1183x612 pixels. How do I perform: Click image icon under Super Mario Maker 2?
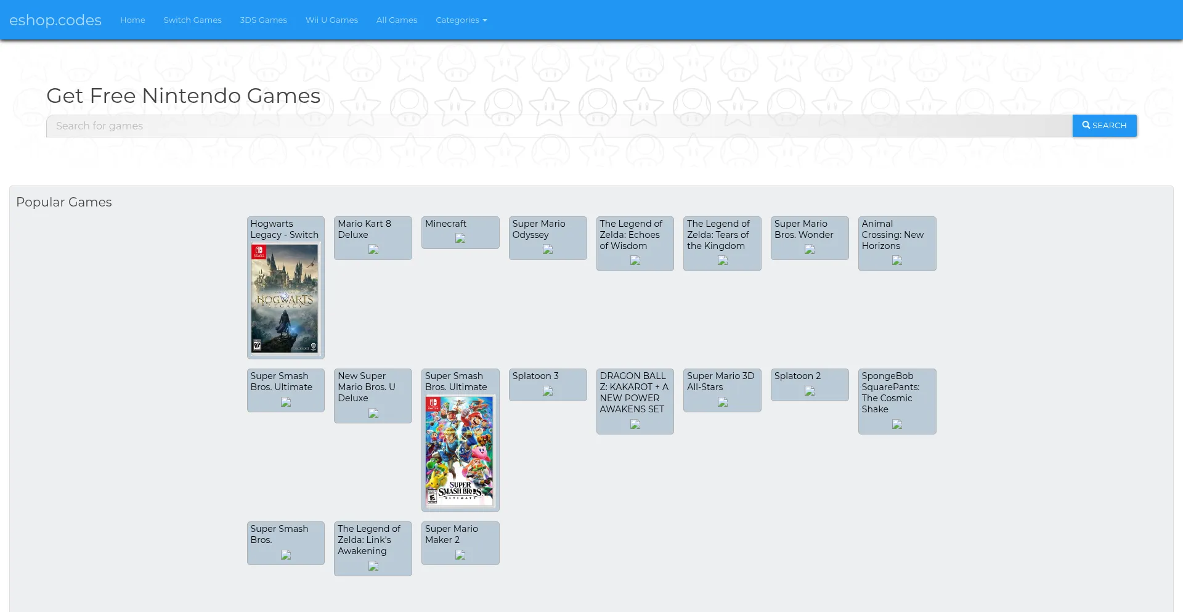[460, 555]
